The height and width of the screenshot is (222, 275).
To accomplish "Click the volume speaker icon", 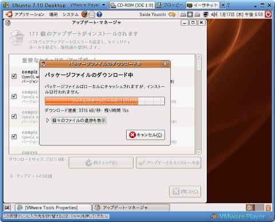I will tap(214, 14).
